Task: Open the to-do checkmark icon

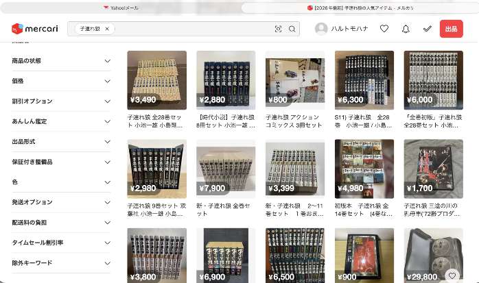Action: pyautogui.click(x=428, y=29)
